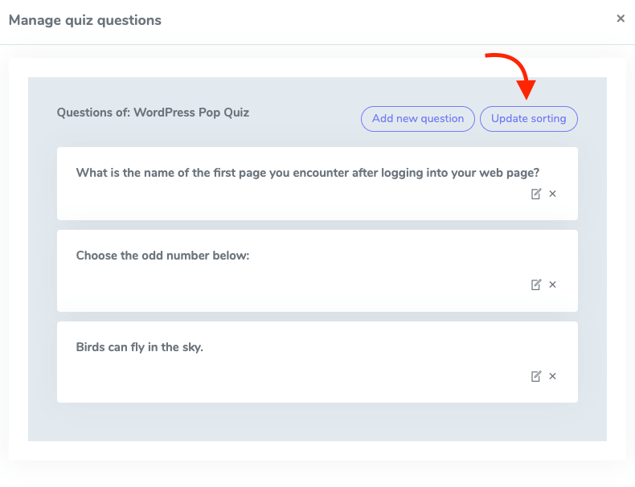Click empty space inside the first question card

[281, 201]
